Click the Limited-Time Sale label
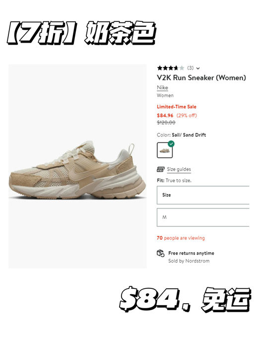 coord(177,107)
